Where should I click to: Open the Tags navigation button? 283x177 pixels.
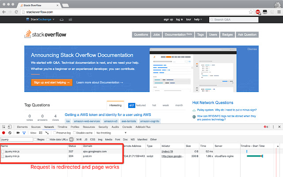coord(200,35)
